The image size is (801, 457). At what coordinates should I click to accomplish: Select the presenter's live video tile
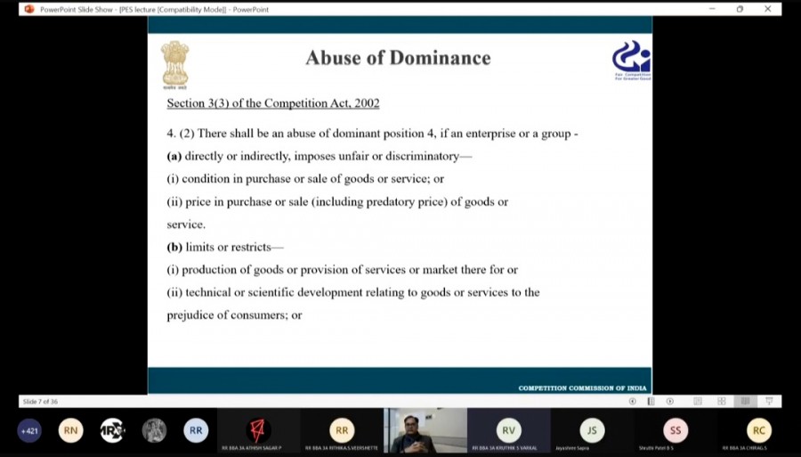pyautogui.click(x=425, y=430)
